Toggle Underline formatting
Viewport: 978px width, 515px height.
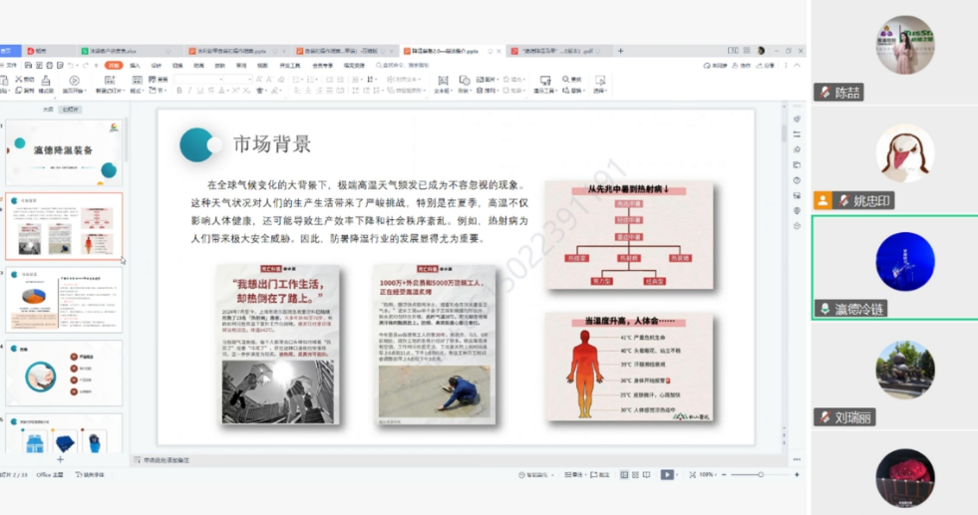[x=200, y=91]
